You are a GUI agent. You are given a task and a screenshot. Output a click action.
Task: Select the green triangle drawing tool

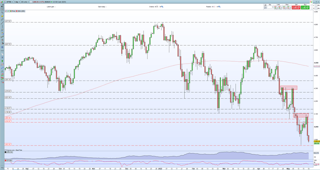click(2, 72)
